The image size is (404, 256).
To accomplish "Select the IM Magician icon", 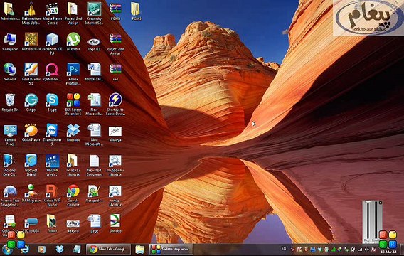I will pyautogui.click(x=31, y=193).
